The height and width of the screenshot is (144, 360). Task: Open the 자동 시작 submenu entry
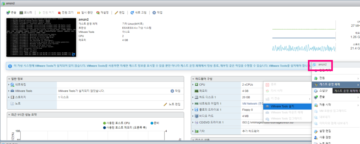point(336,105)
